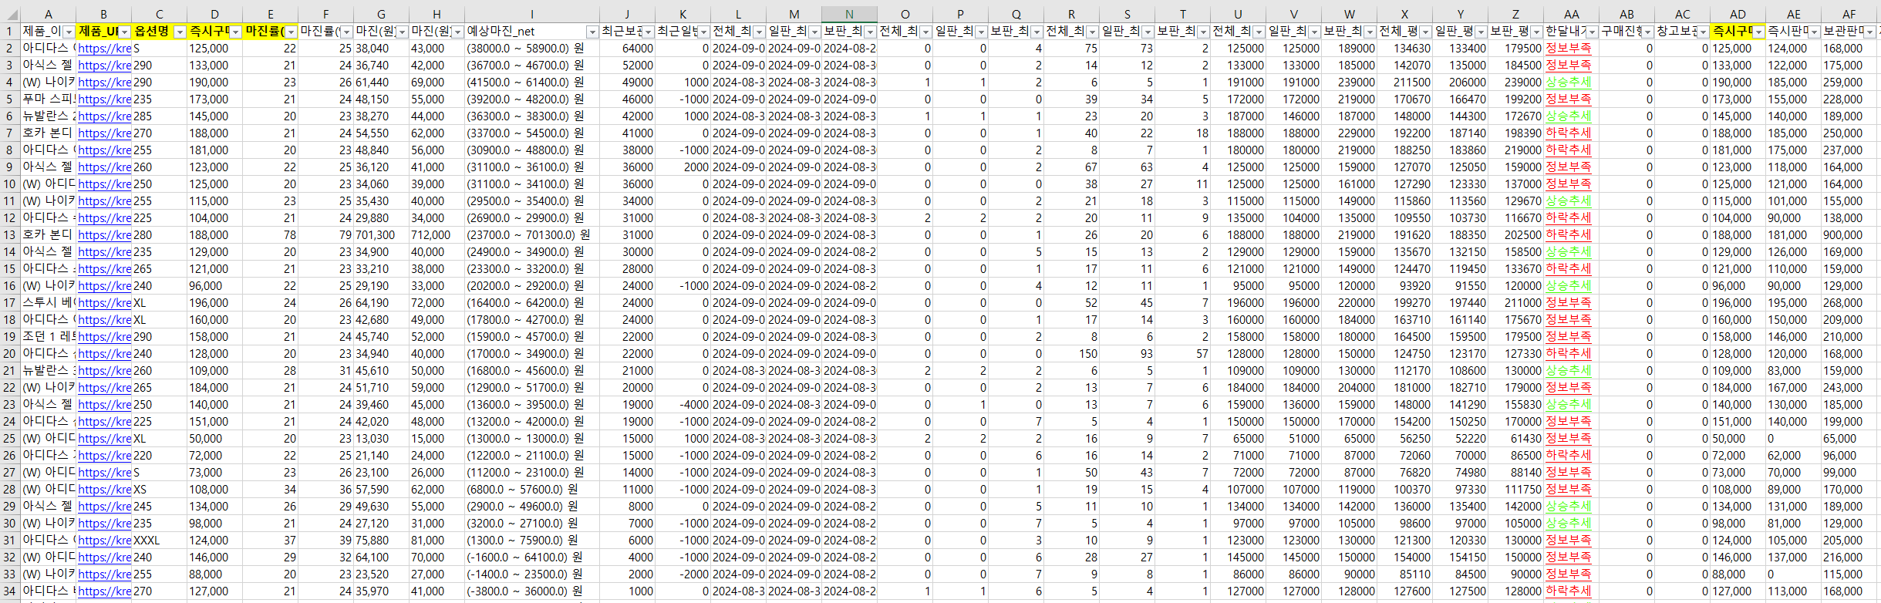Open the product link in row 2
Viewport: 1881px width, 603px height.
coord(104,49)
